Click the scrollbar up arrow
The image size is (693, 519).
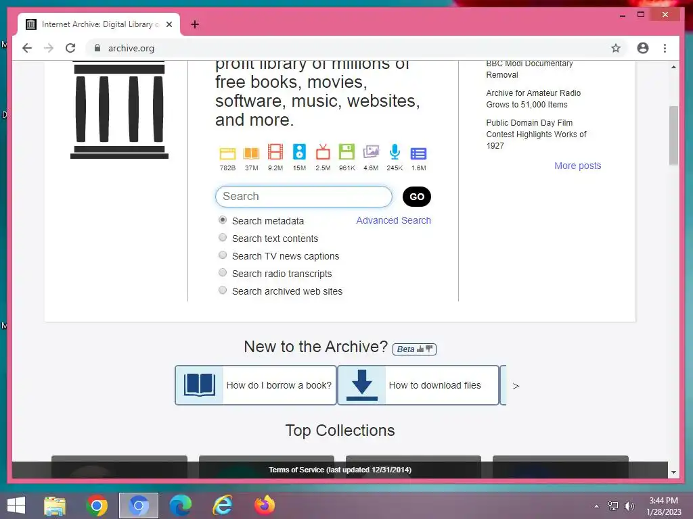(x=673, y=67)
